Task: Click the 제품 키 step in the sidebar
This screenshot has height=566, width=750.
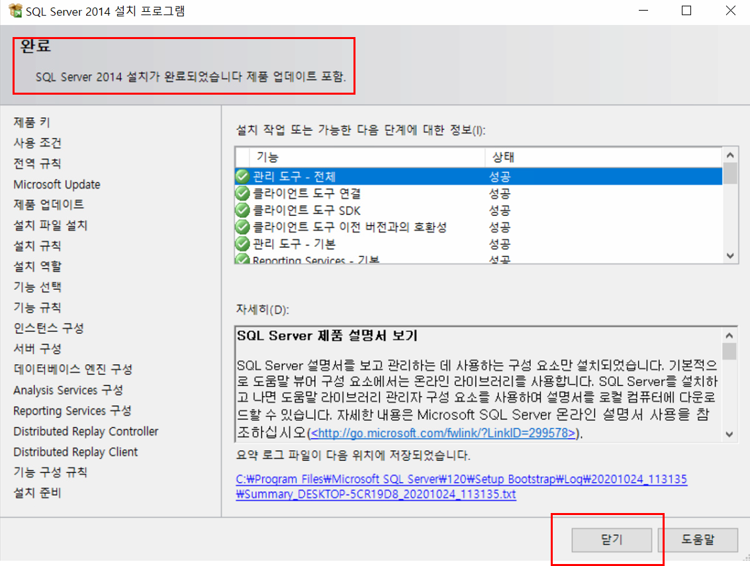Action: (32, 122)
